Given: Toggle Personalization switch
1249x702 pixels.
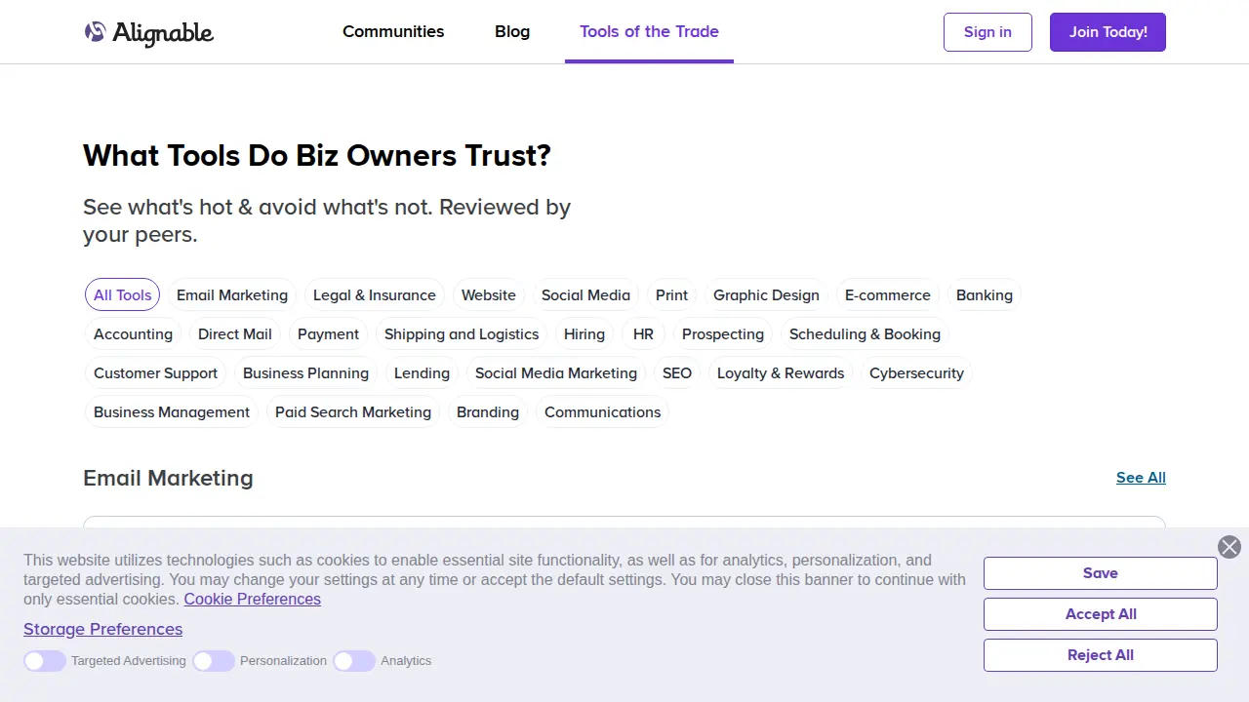Looking at the screenshot, I should (x=214, y=661).
